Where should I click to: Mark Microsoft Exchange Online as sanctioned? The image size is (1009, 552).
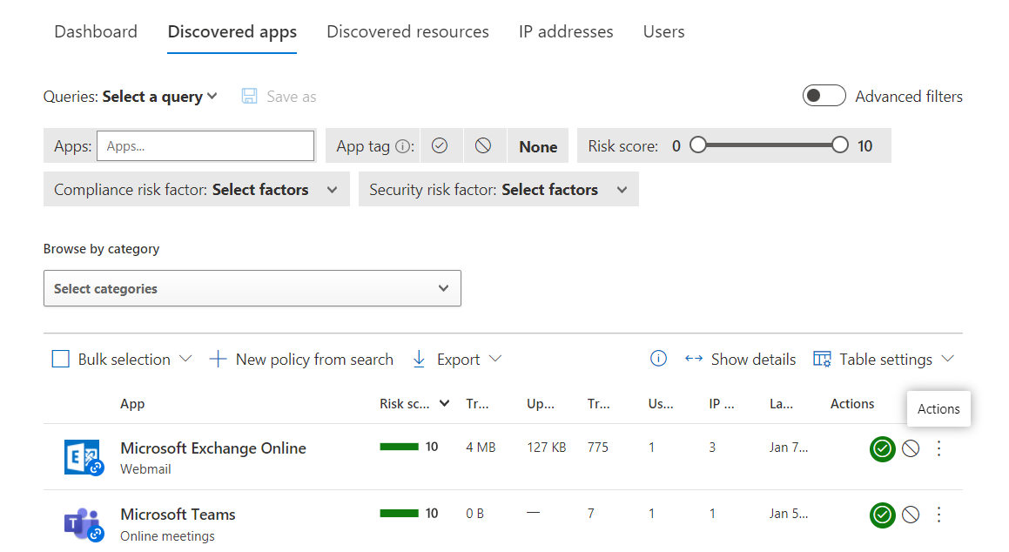pos(882,448)
